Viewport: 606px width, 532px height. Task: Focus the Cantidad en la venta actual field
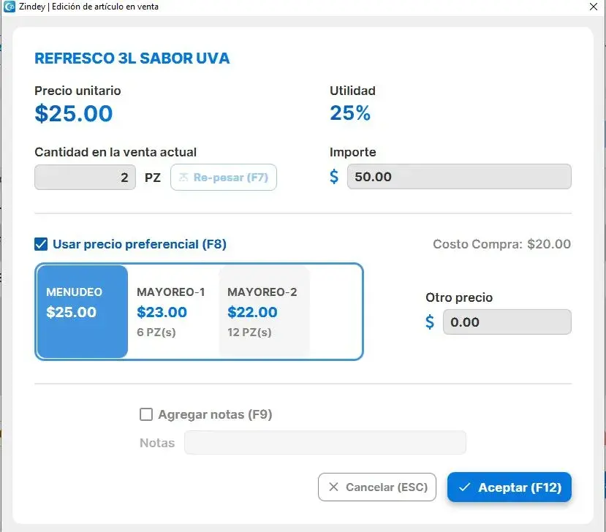(85, 178)
